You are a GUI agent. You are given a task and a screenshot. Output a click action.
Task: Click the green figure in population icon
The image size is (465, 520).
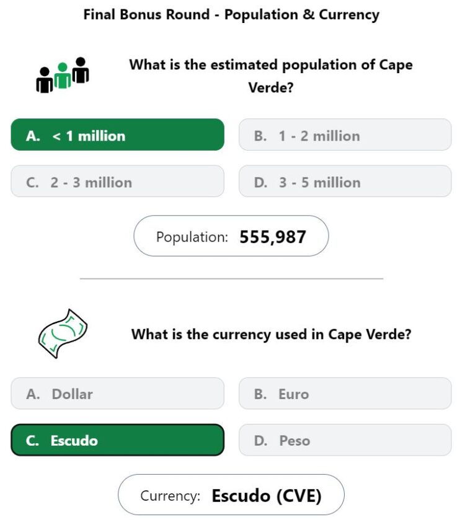point(63,76)
